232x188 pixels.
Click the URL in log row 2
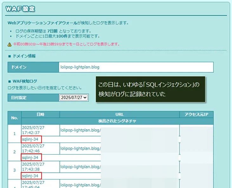[x=81, y=148]
